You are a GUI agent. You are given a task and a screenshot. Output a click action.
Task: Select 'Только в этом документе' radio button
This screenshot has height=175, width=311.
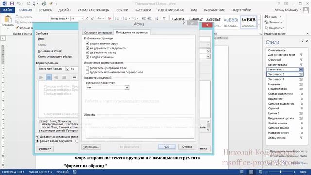click(x=38, y=141)
